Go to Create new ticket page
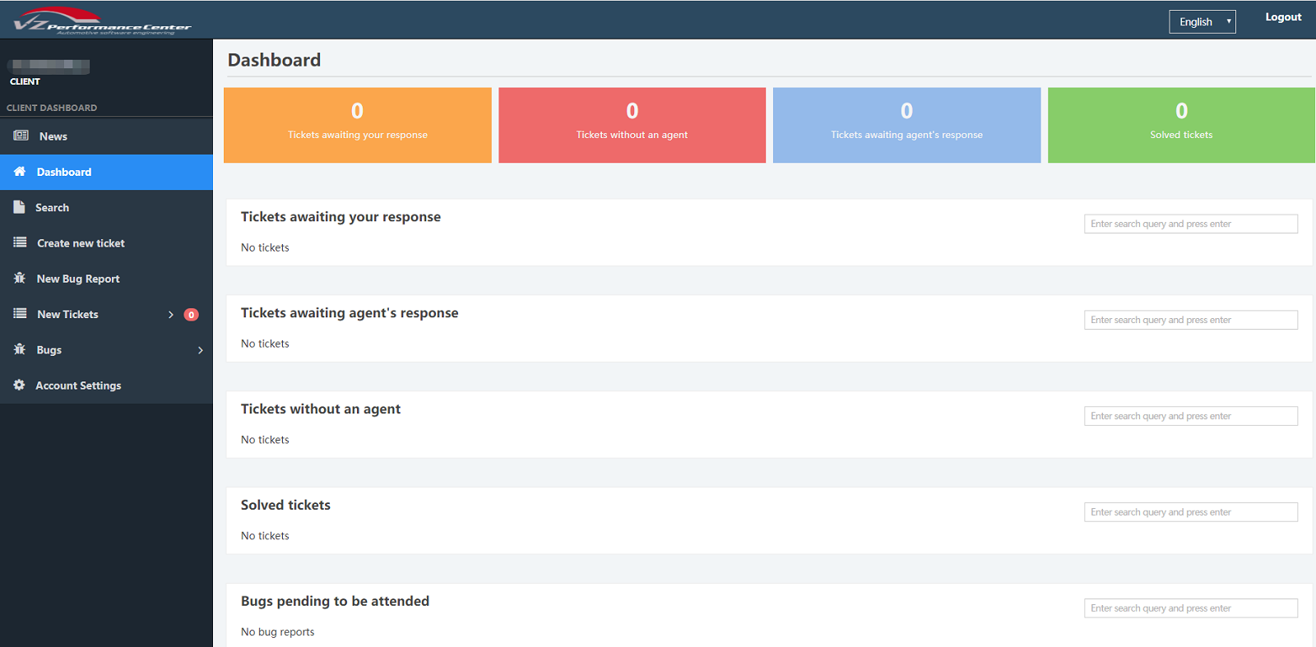Viewport: 1316px width, 647px height. point(81,243)
